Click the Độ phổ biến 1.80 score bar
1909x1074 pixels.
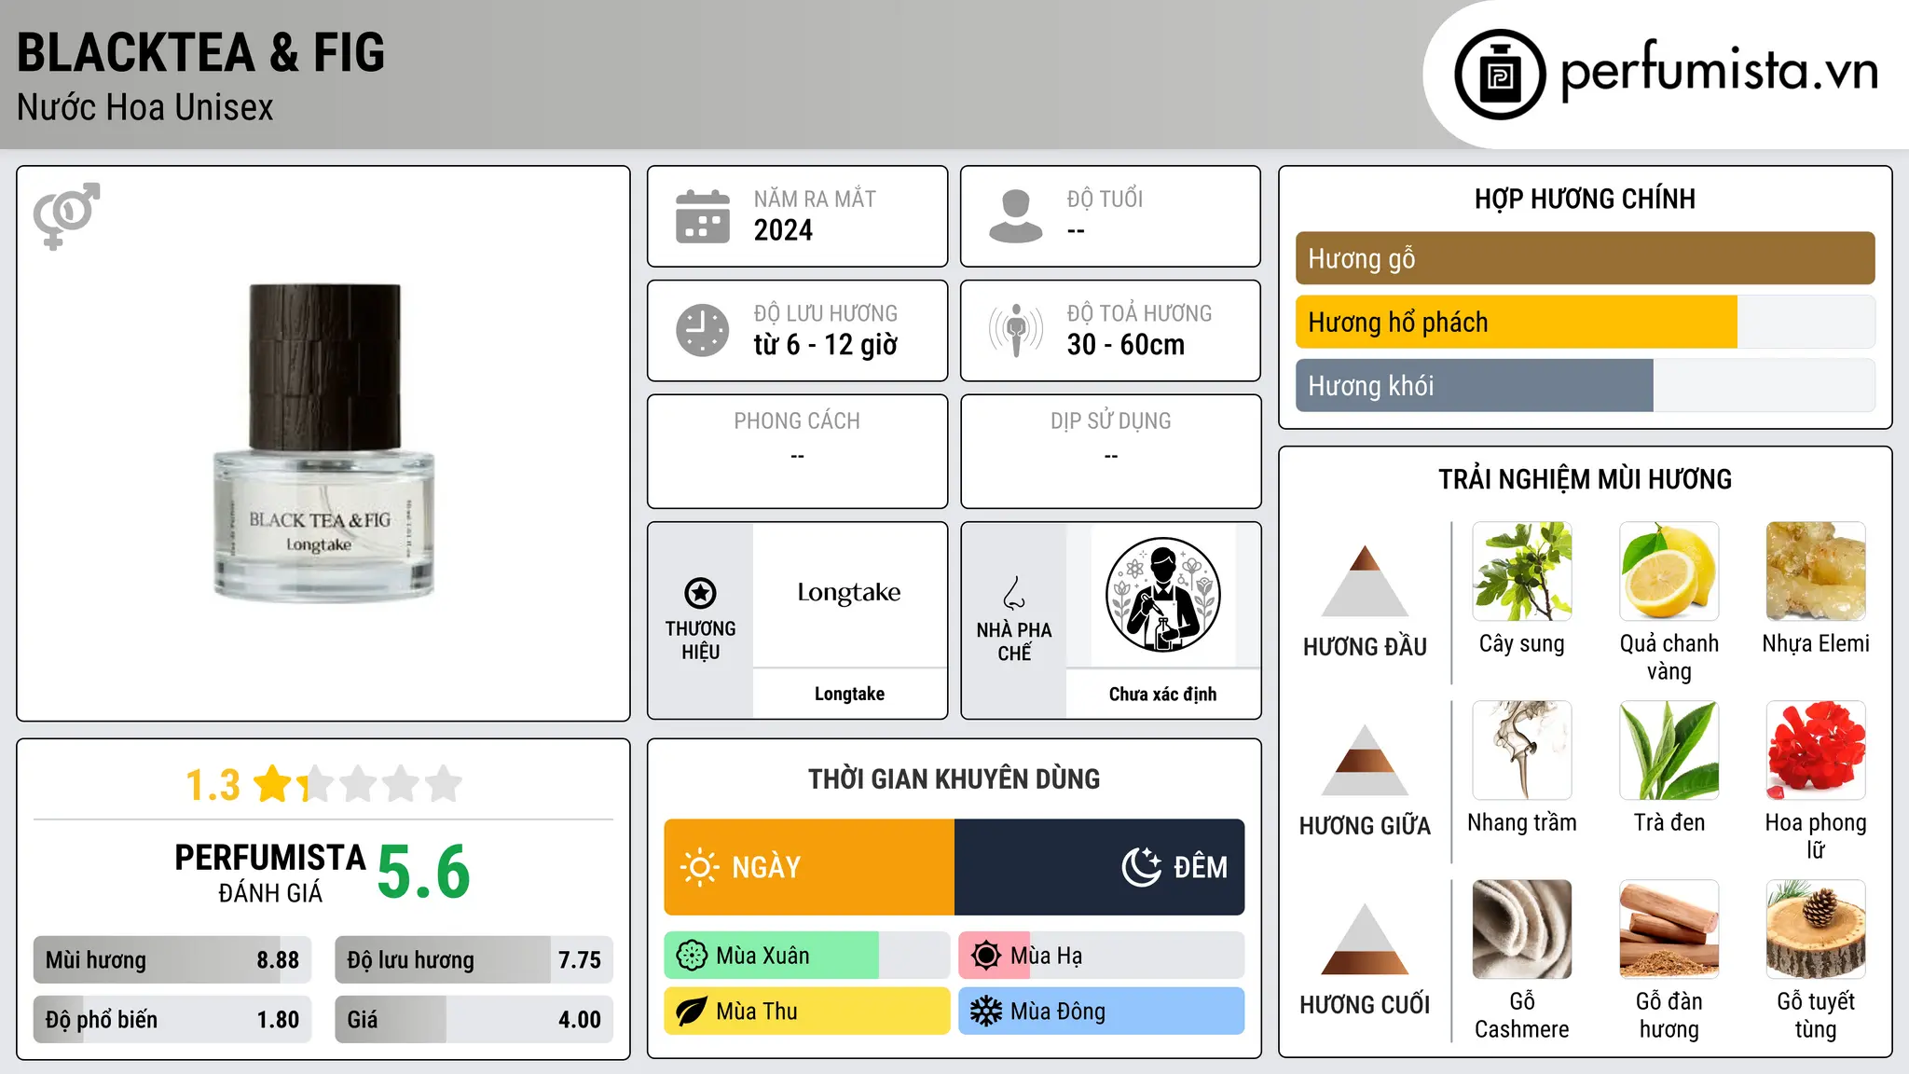tap(172, 1020)
